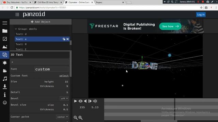Click the recorder magnifier icon

(x=172, y=2)
